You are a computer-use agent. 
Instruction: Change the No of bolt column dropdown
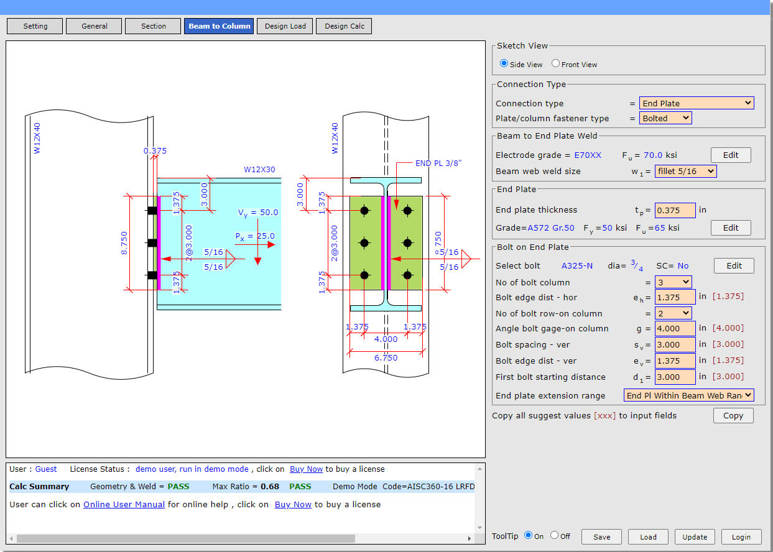pyautogui.click(x=673, y=282)
